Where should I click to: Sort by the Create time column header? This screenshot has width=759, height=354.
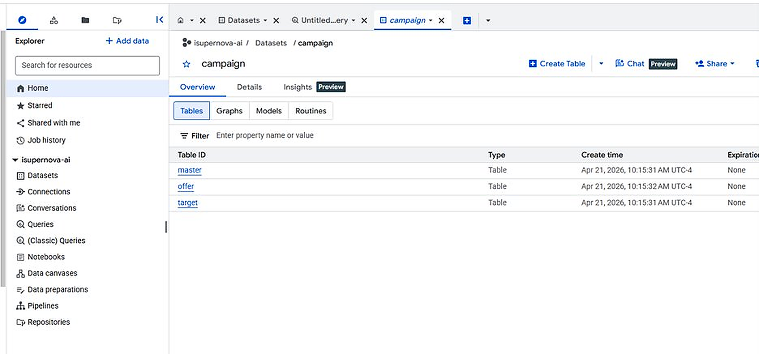pos(602,155)
